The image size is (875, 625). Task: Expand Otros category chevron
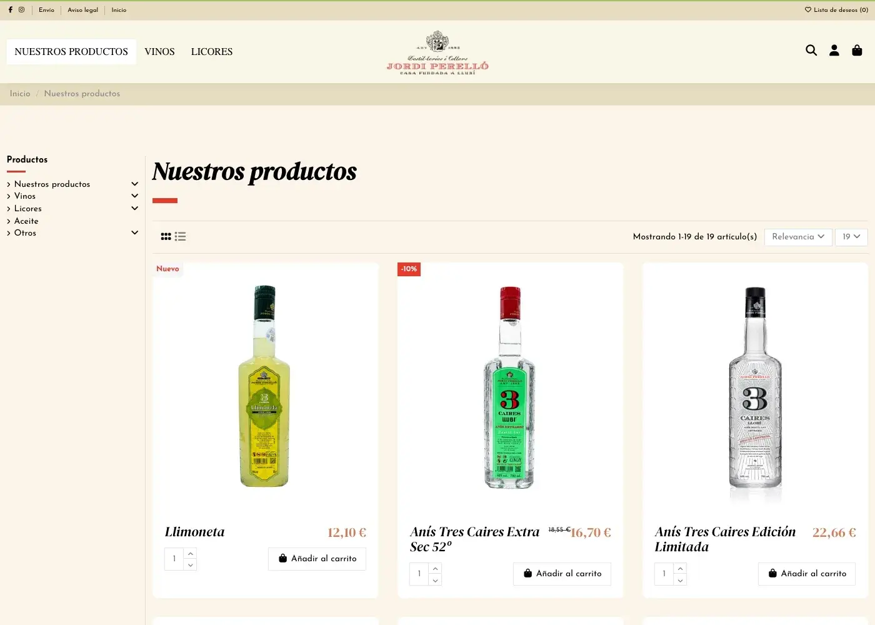pyautogui.click(x=134, y=232)
